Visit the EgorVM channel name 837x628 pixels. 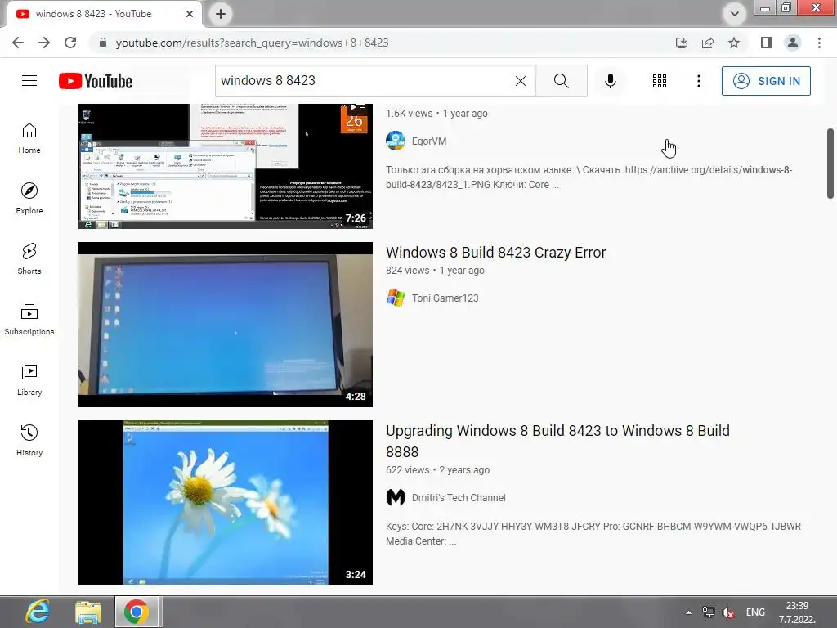[x=429, y=141]
